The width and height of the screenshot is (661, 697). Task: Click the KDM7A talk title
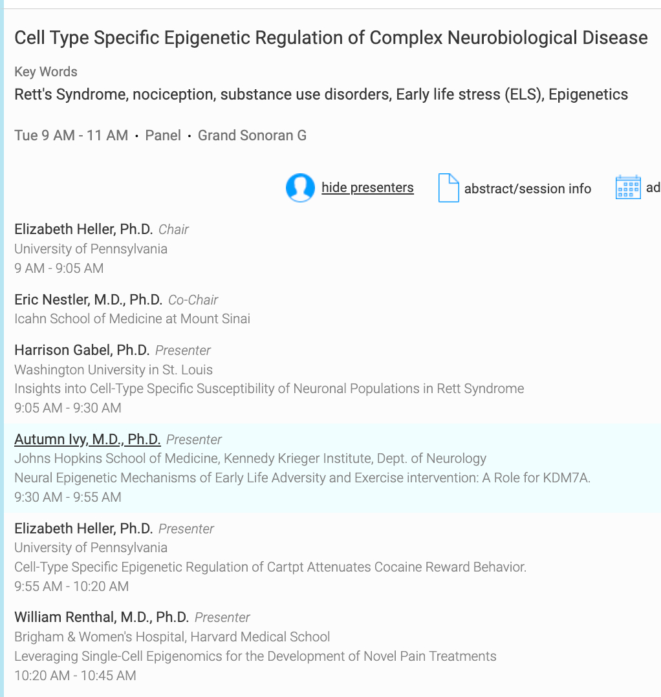point(302,478)
